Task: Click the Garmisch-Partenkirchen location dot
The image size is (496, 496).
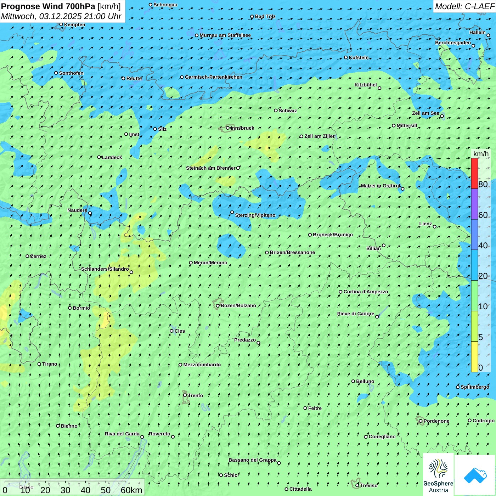Action: point(182,77)
